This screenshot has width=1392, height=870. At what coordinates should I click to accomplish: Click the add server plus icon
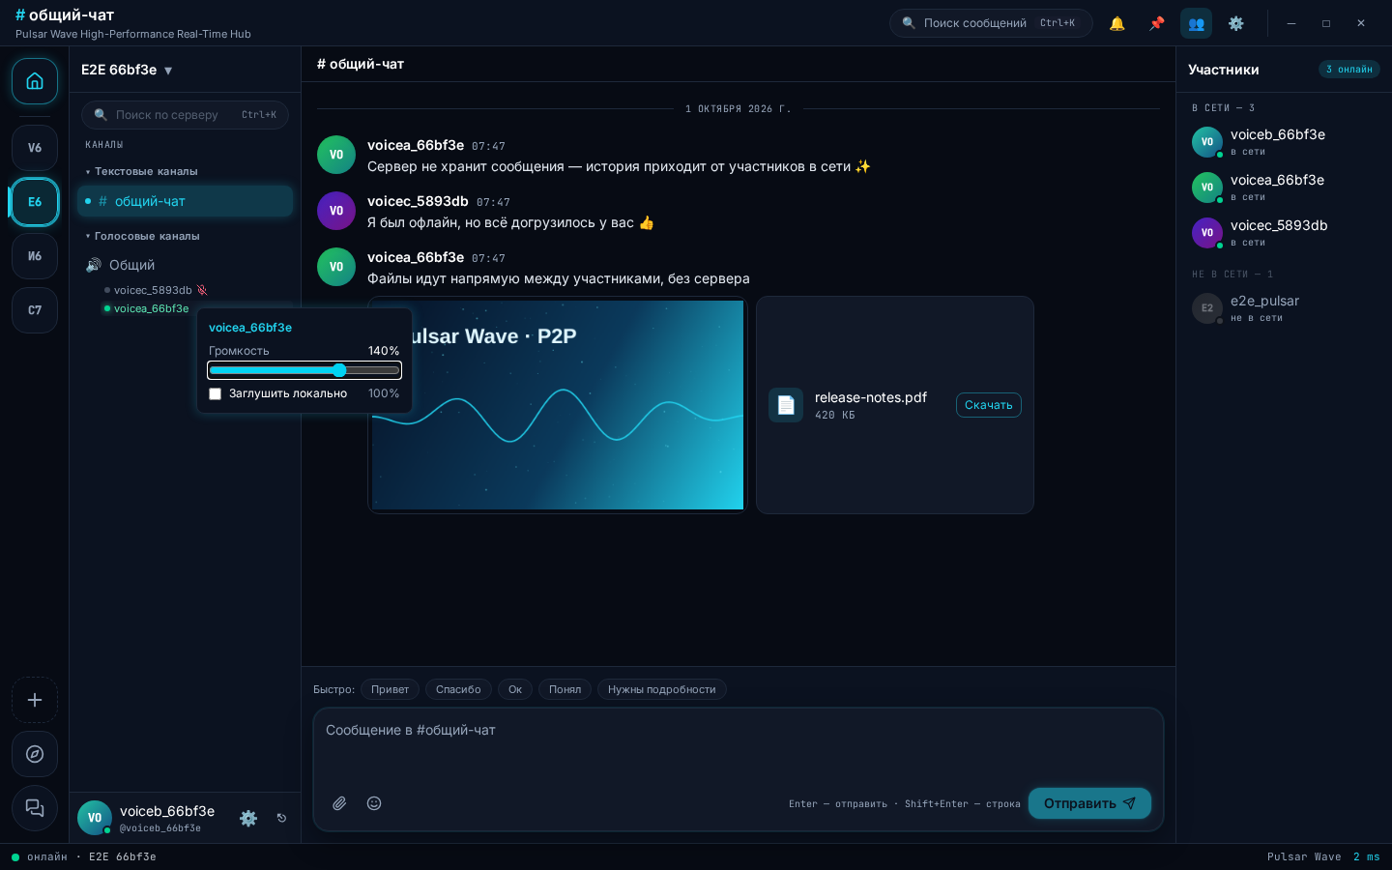click(35, 700)
